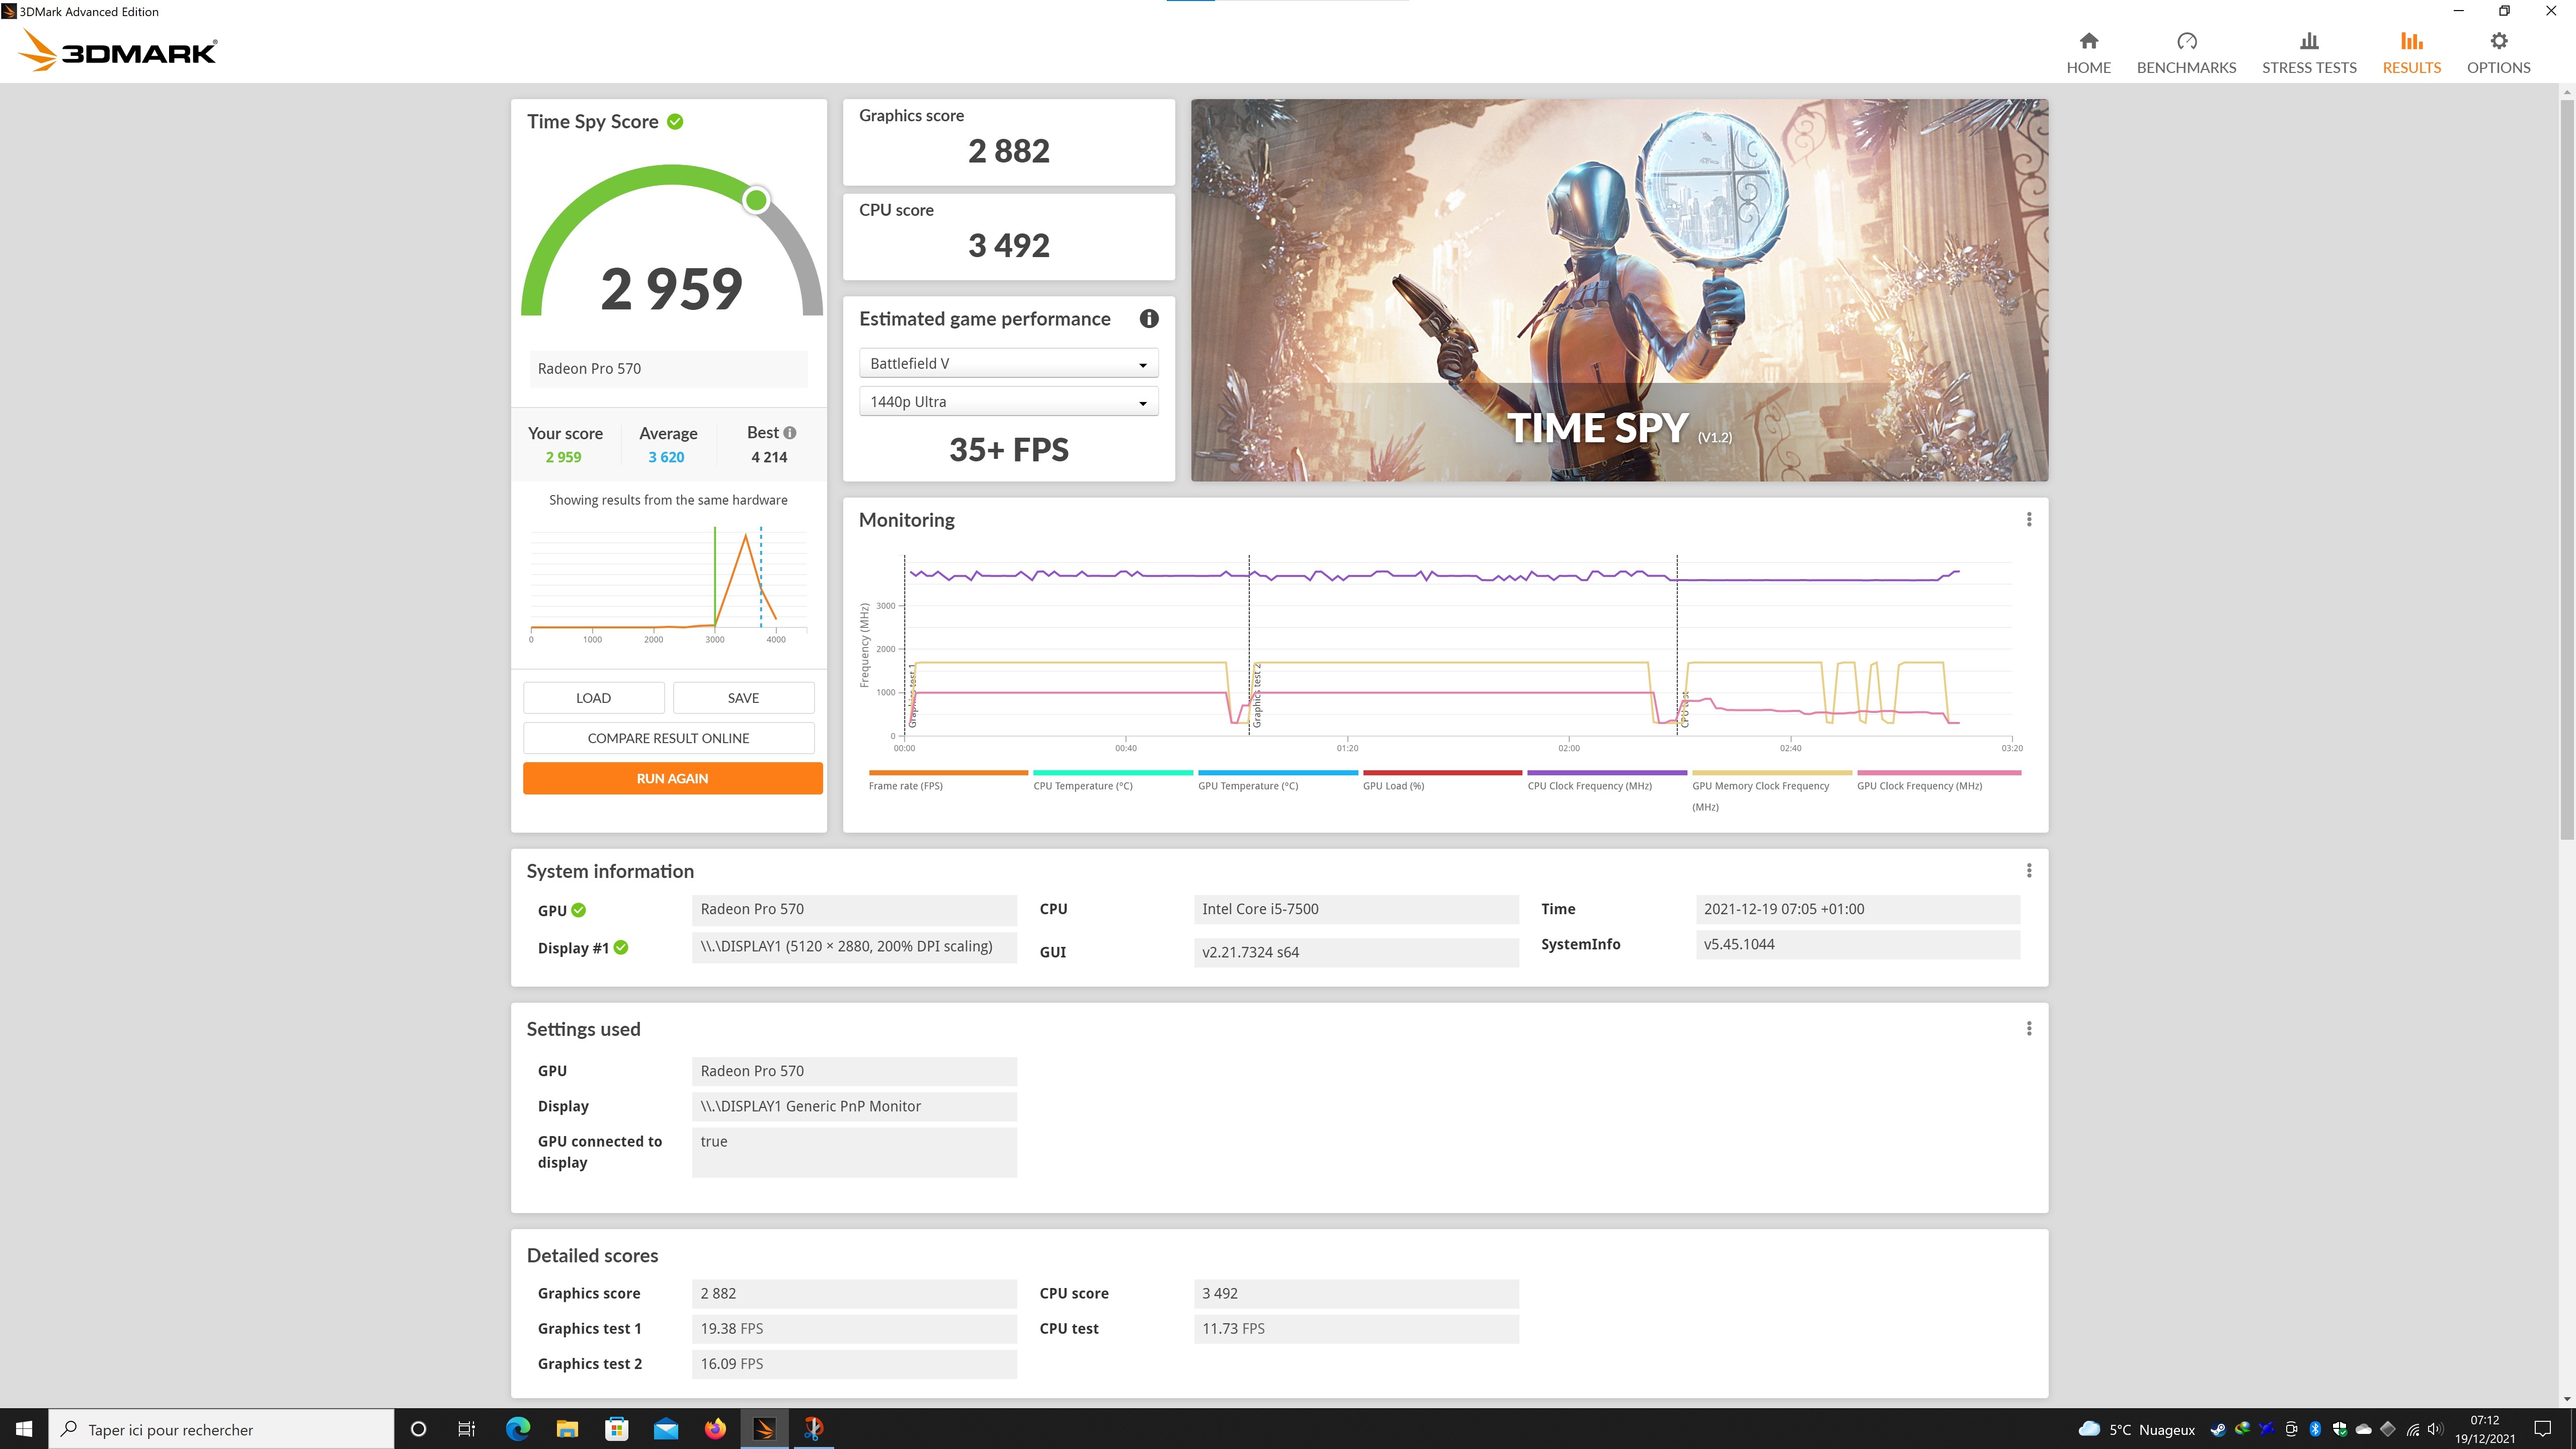2576x1449 pixels.
Task: Click the green validation check by Time Spy Score
Action: click(x=675, y=122)
